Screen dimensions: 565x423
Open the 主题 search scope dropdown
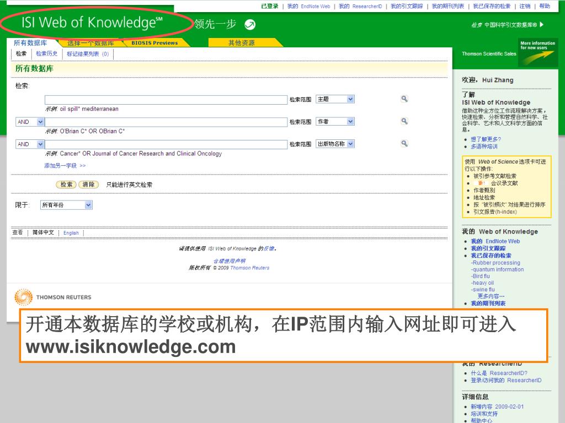(335, 99)
